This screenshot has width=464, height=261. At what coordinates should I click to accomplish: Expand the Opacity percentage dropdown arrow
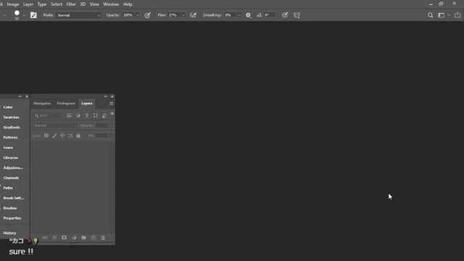[138, 15]
